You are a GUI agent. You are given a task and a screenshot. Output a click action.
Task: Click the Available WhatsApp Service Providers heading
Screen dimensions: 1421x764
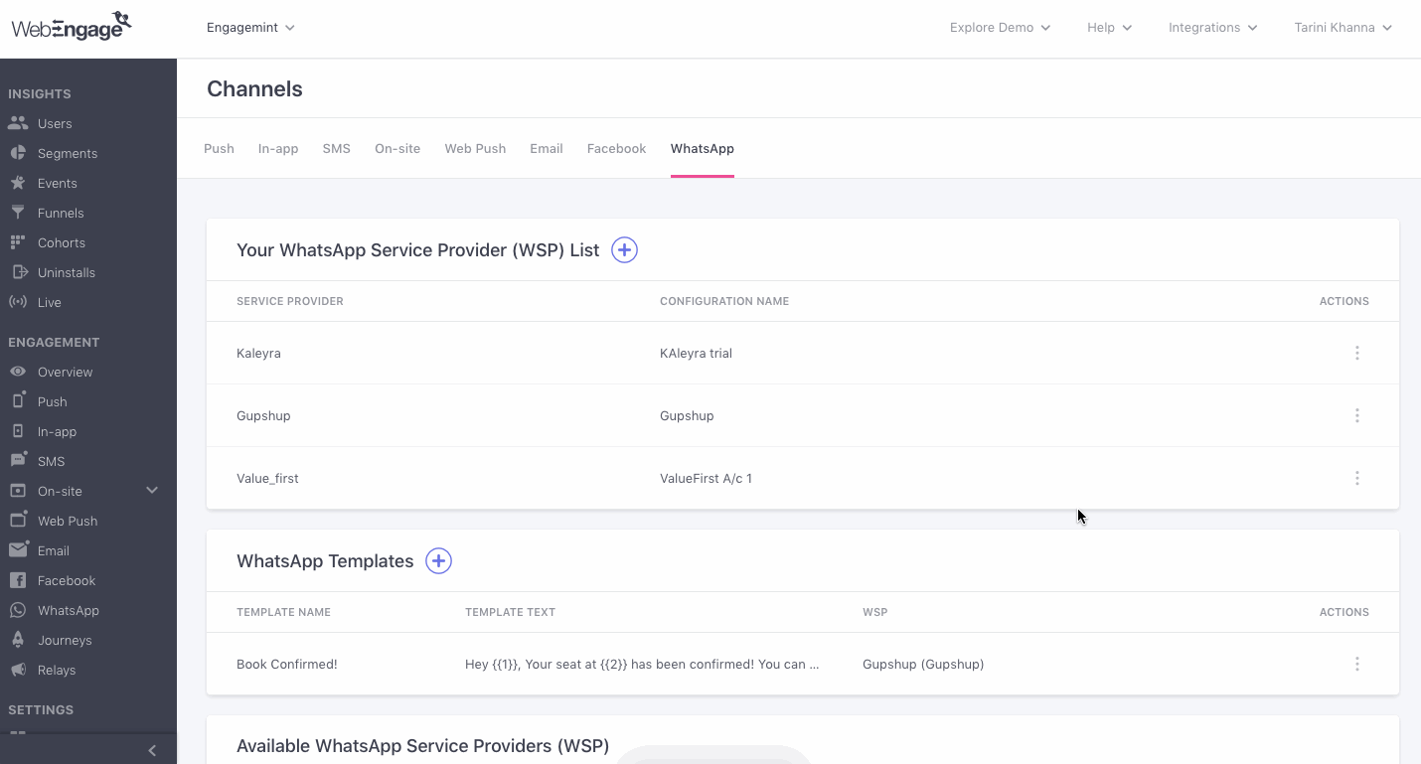pos(422,746)
